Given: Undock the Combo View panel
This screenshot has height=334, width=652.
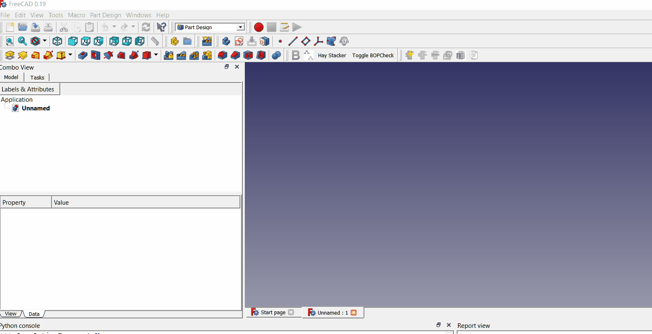Looking at the screenshot, I should (227, 67).
